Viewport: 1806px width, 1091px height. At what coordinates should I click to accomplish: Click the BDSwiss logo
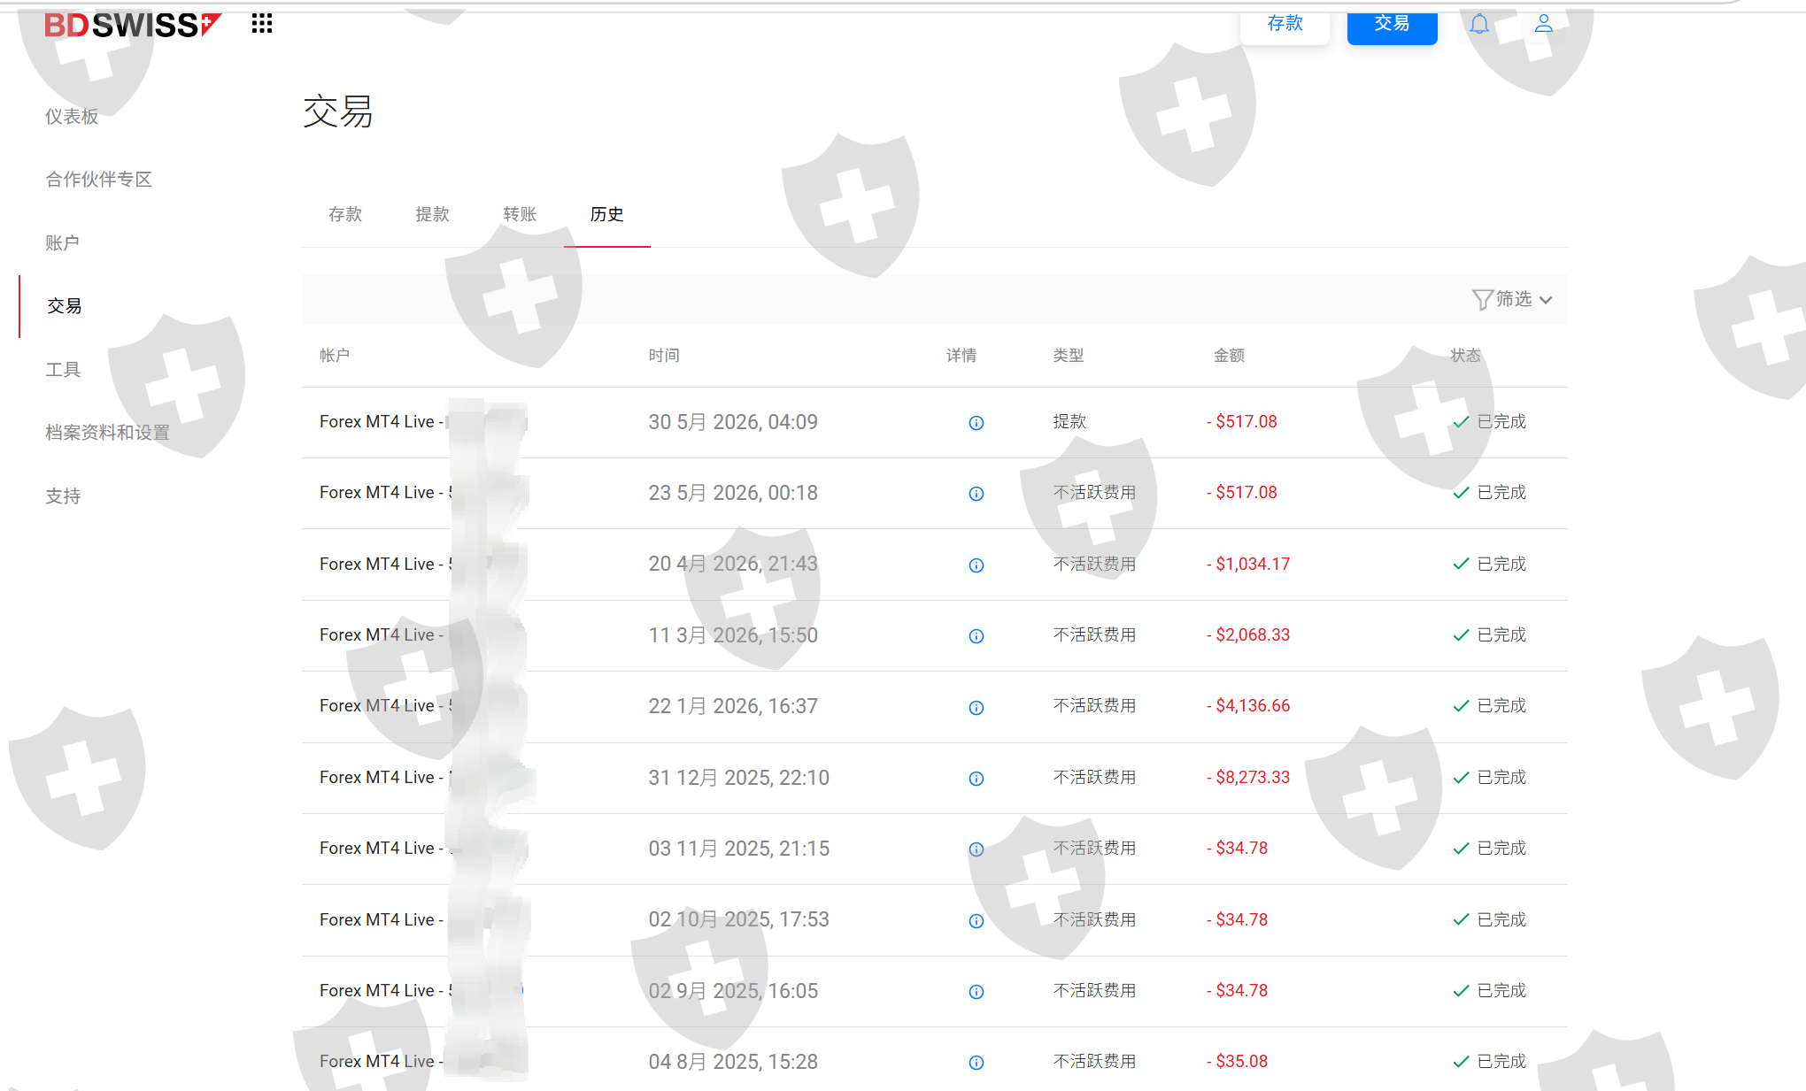(x=132, y=25)
